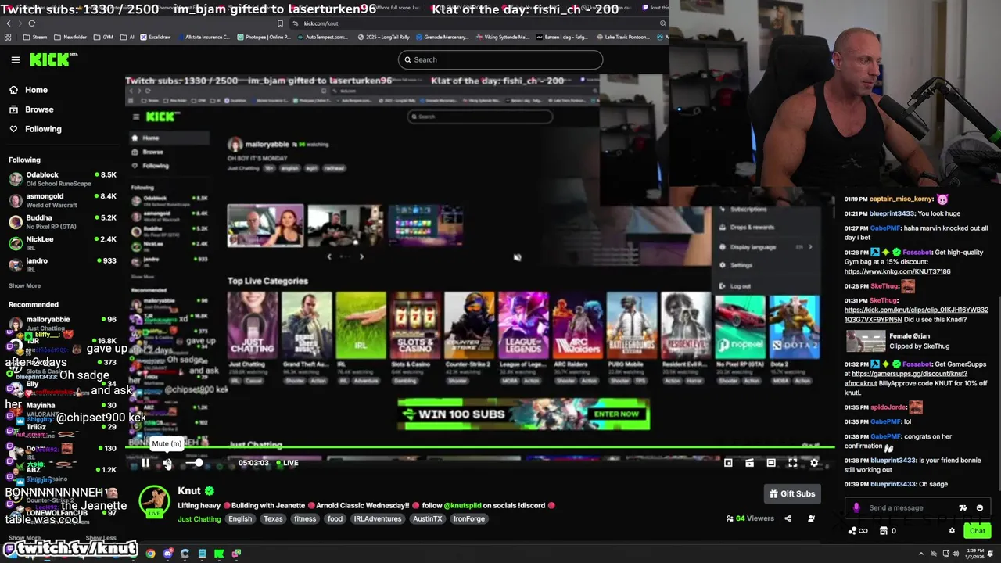The image size is (1001, 563).
Task: Open Chrome from Windows taskbar
Action: click(x=150, y=554)
